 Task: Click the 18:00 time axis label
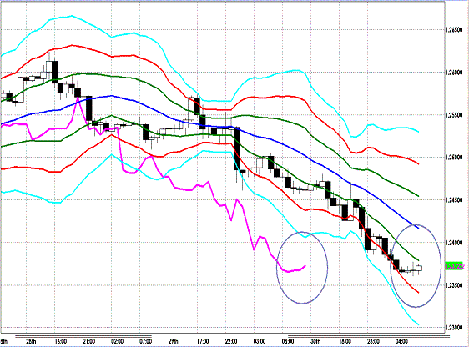click(x=345, y=341)
